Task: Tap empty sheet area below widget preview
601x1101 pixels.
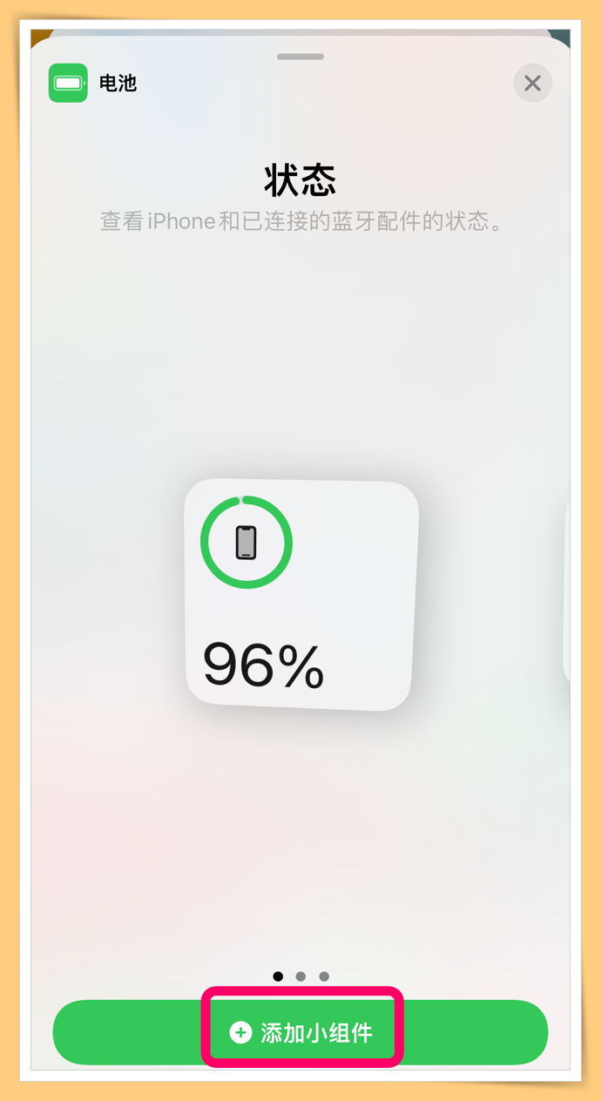Action: (x=300, y=836)
